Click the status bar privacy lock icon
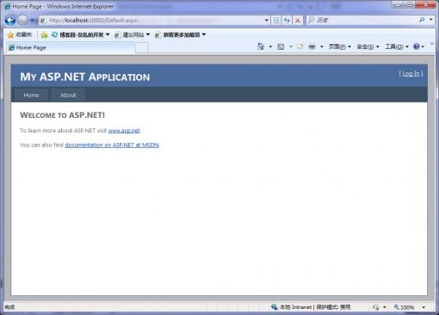 tap(375, 307)
